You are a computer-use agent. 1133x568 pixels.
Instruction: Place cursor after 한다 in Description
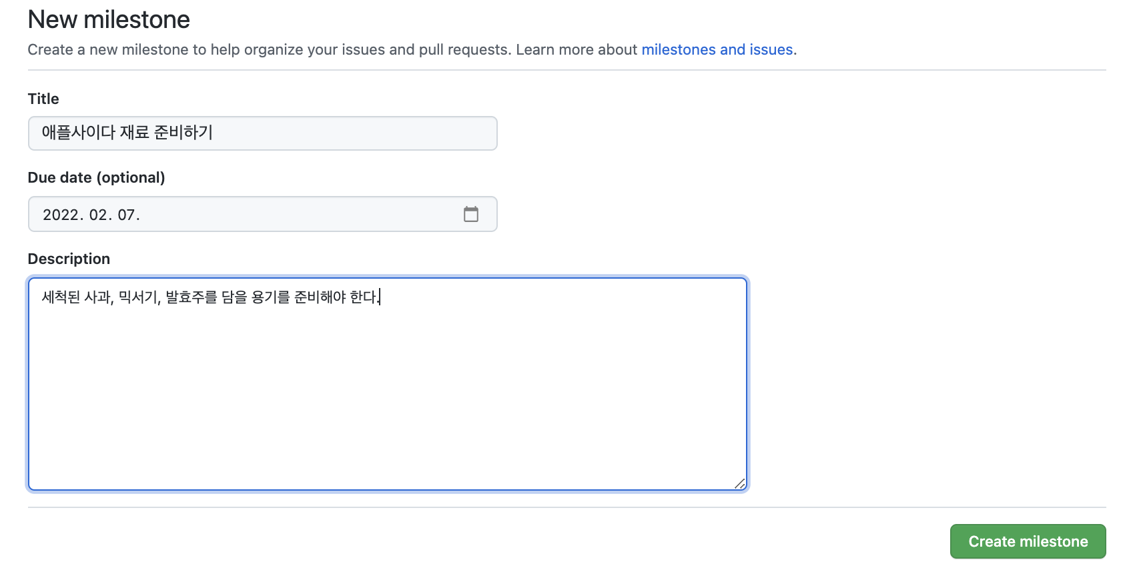point(380,297)
